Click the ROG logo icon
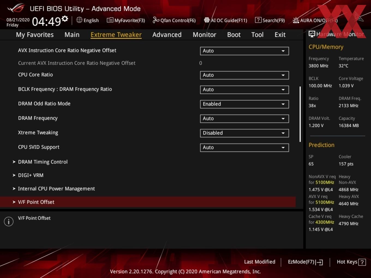The image size is (371, 278). pyautogui.click(x=16, y=8)
